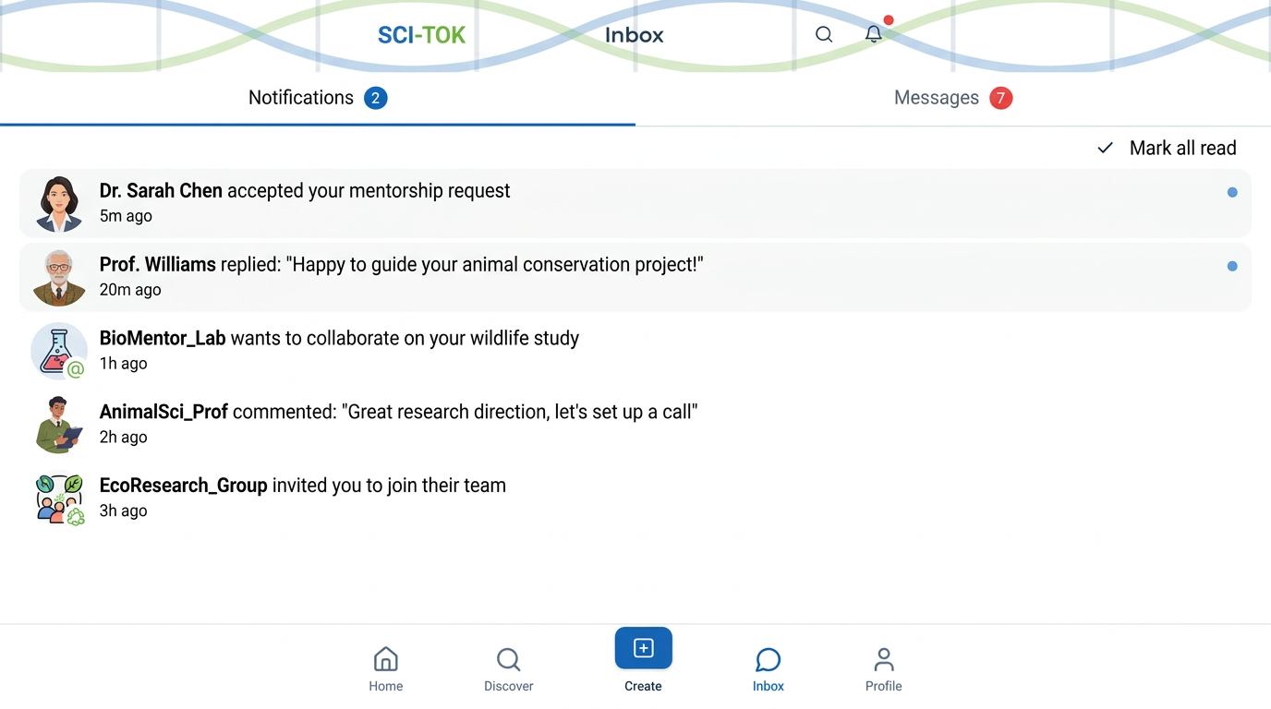Click the EcoResearch_Group name link
Screen dimensions: 1271x709
[x=184, y=486]
